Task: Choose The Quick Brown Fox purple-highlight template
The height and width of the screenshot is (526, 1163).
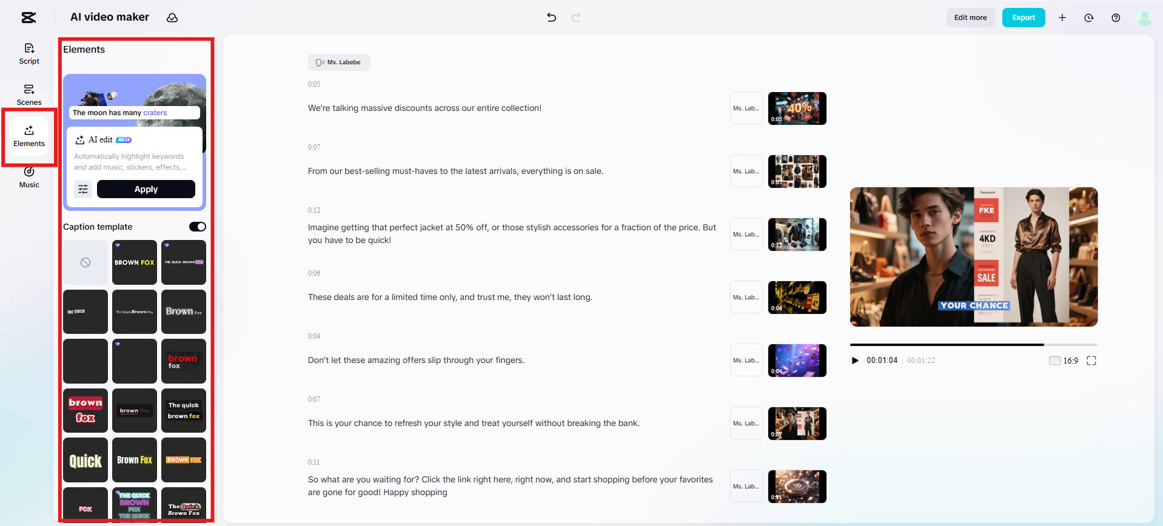Action: (184, 504)
